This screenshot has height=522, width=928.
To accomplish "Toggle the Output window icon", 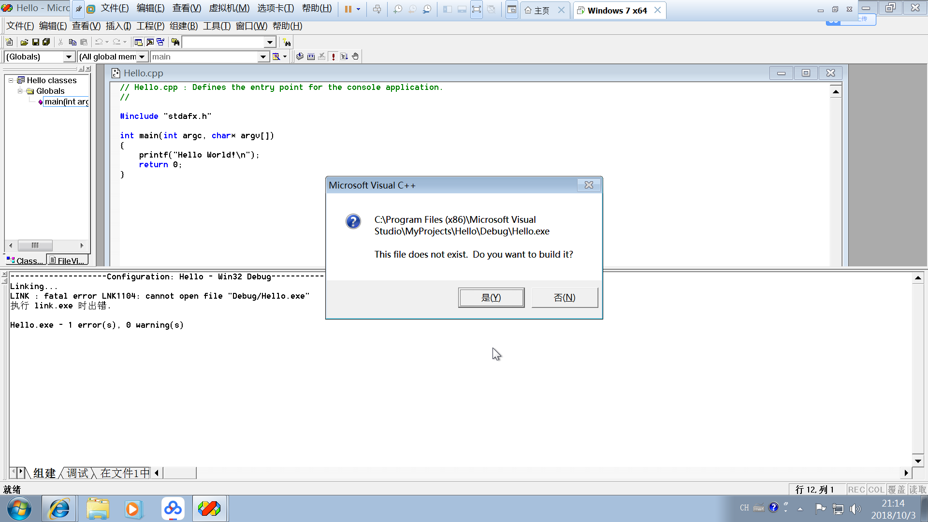I will click(x=150, y=43).
